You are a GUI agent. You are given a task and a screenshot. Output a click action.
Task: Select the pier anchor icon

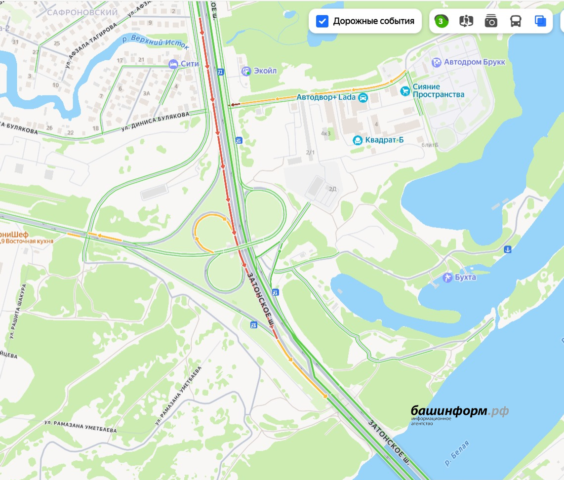point(508,249)
